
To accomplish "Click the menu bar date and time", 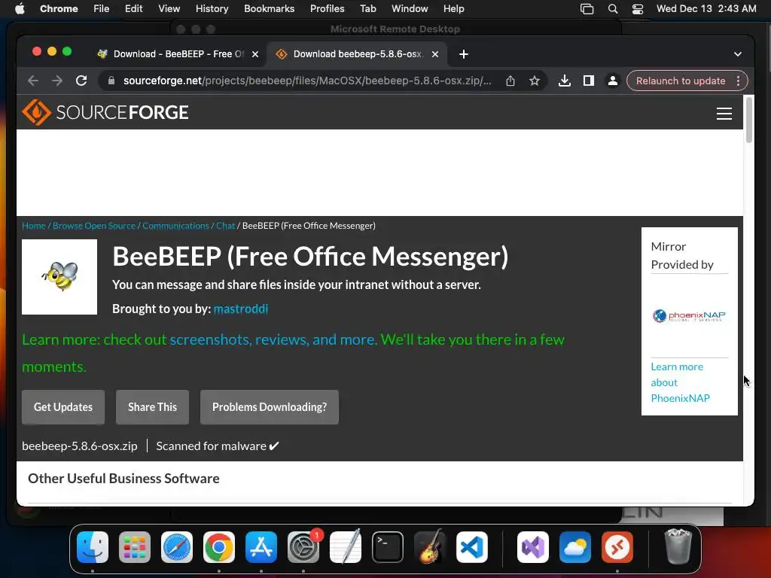I will pos(706,9).
